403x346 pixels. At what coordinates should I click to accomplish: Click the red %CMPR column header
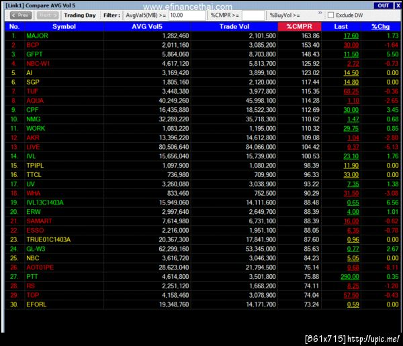(x=299, y=27)
